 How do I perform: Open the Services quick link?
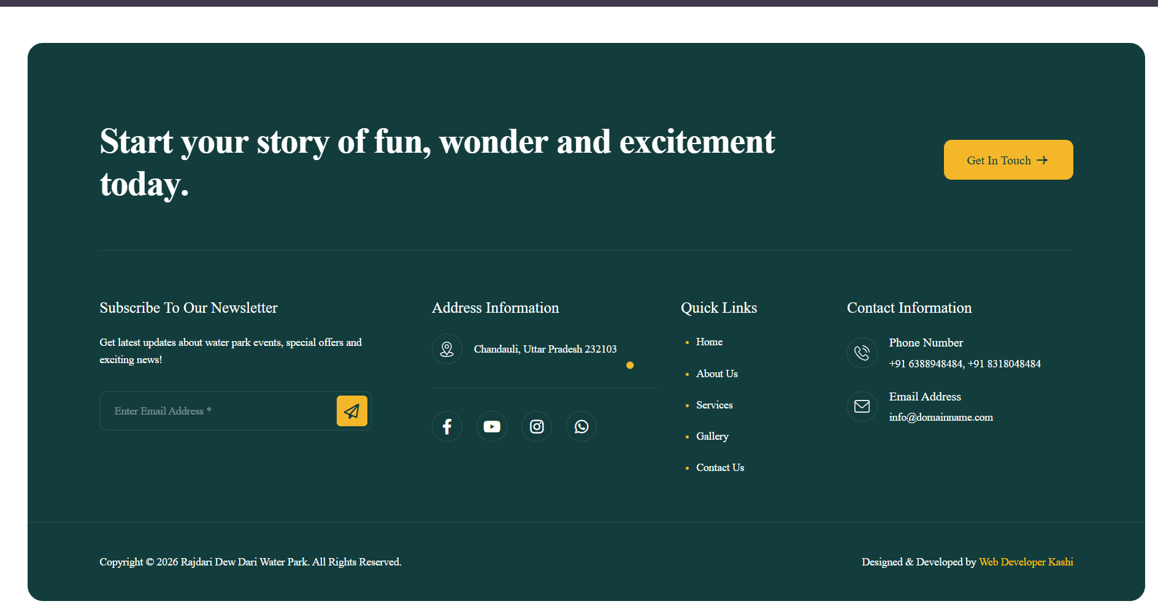coord(714,405)
